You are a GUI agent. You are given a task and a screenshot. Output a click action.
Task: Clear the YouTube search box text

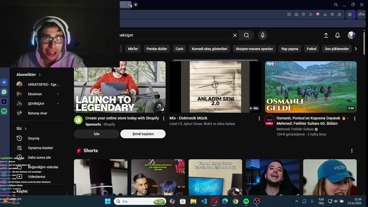coord(235,35)
